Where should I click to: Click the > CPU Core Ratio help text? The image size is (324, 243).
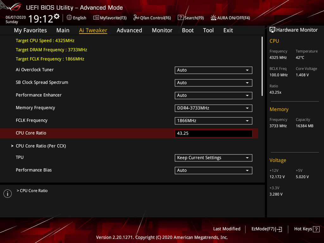click(x=32, y=191)
